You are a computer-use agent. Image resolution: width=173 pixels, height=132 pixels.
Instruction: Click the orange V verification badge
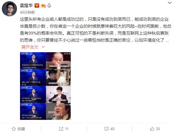37,5
